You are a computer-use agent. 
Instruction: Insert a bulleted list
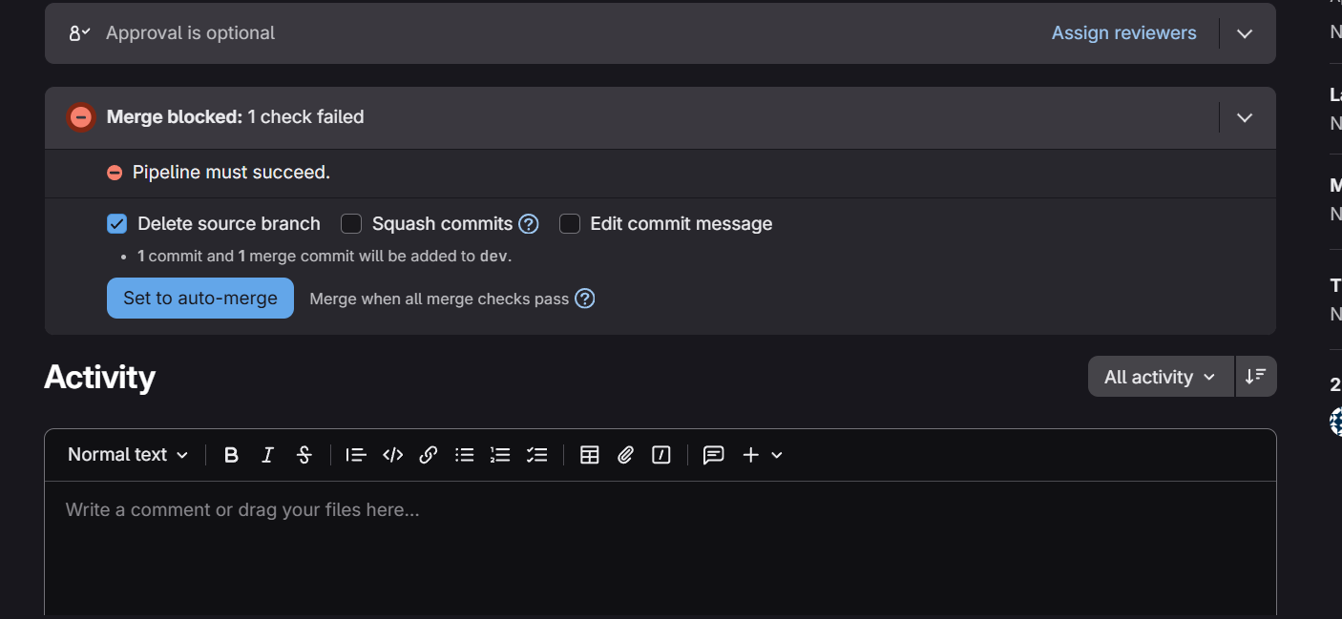click(x=464, y=455)
